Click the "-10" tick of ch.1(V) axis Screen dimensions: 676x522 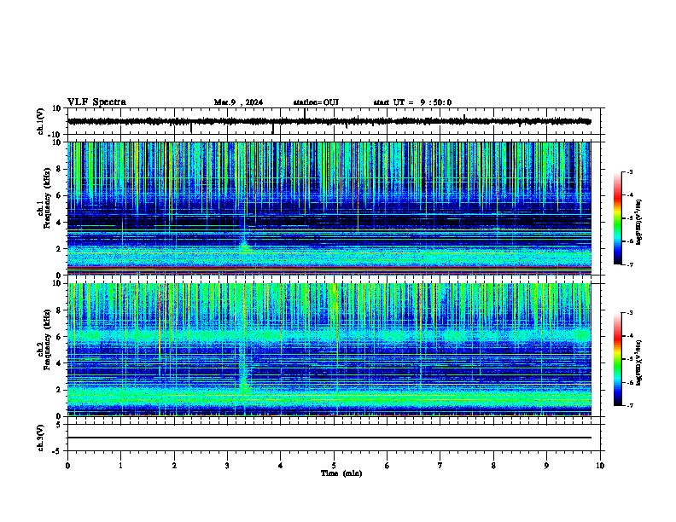tap(55, 135)
